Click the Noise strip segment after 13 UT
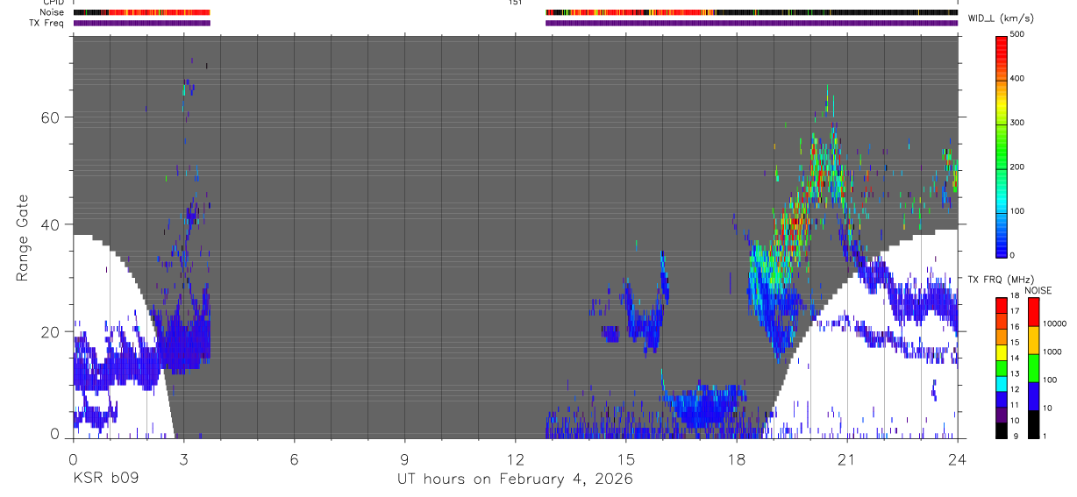The height and width of the screenshot is (497, 1077). tap(752, 12)
